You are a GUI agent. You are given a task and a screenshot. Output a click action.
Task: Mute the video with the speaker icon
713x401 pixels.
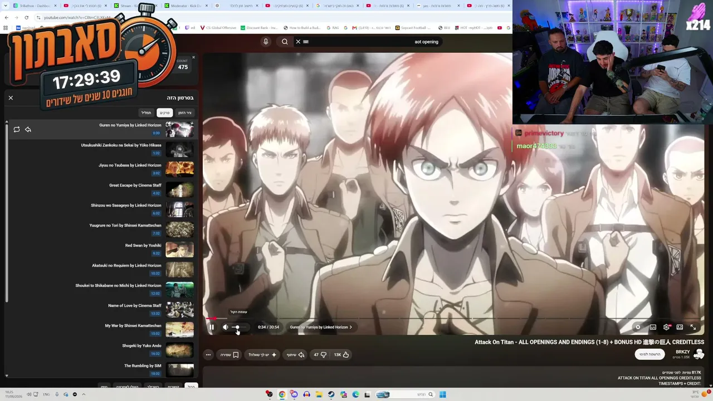tap(226, 327)
